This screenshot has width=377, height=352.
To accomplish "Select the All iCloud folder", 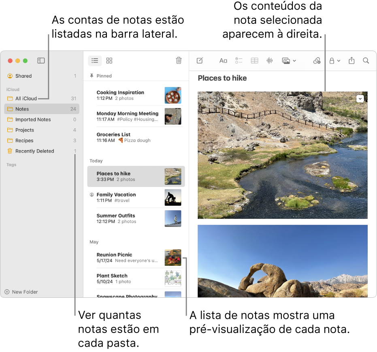I will 42,98.
